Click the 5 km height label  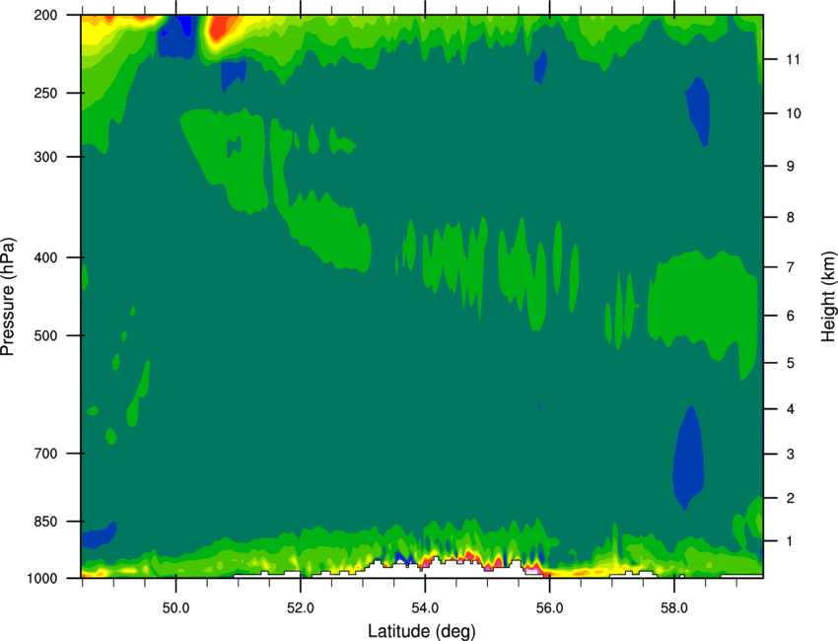pos(791,363)
